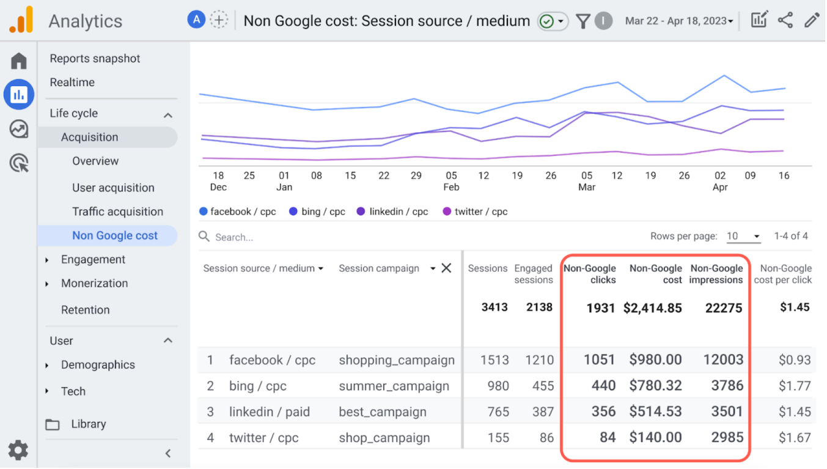This screenshot has width=827, height=469.
Task: Click the 'A' All users segment badge
Action: (196, 20)
